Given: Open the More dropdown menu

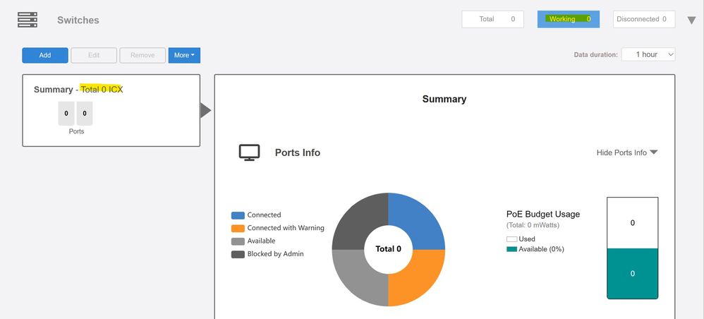Looking at the screenshot, I should click(x=184, y=55).
